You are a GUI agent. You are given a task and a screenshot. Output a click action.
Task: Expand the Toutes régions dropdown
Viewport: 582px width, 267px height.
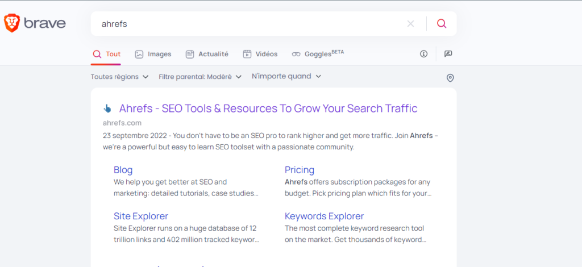[x=119, y=77]
